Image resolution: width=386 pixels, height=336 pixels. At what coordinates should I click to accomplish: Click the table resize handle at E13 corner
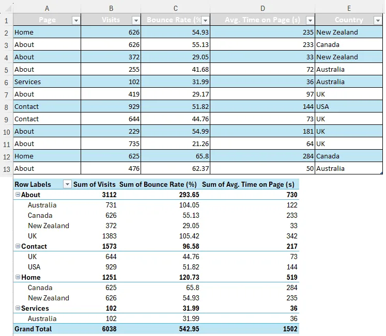tap(381, 173)
